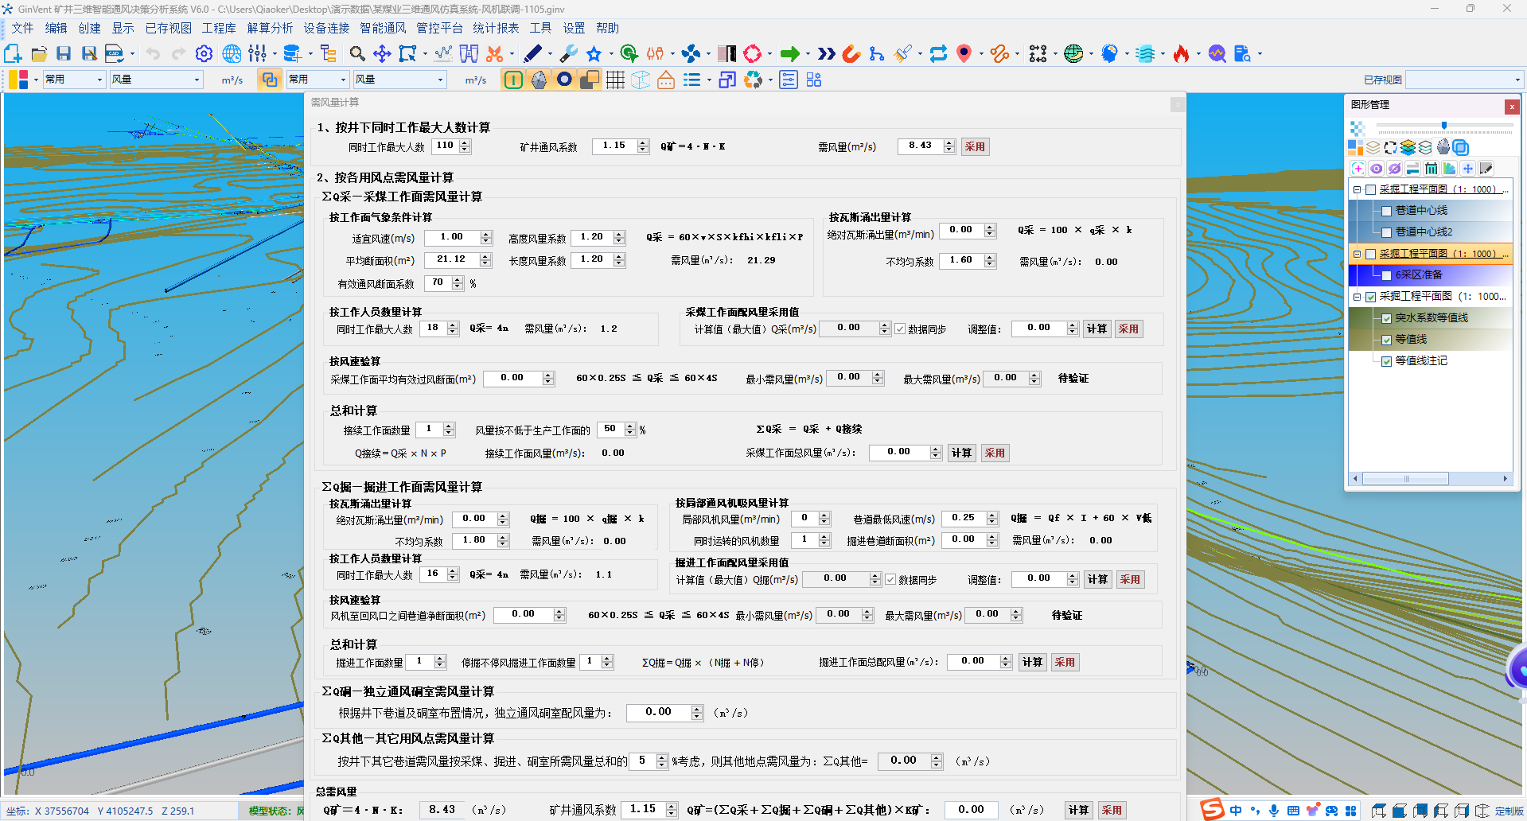The height and width of the screenshot is (821, 1527).
Task: Click the fire simulation flame icon
Action: 1181,53
